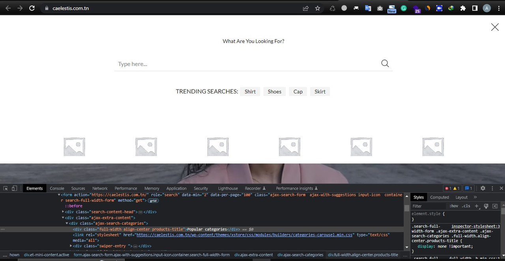This screenshot has height=261, width=505.
Task: Open DevTools customize three-dot menu
Action: tap(492, 188)
